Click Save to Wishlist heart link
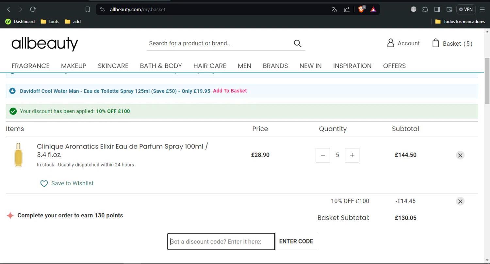Viewport: 490px width, 264px height. [x=67, y=183]
